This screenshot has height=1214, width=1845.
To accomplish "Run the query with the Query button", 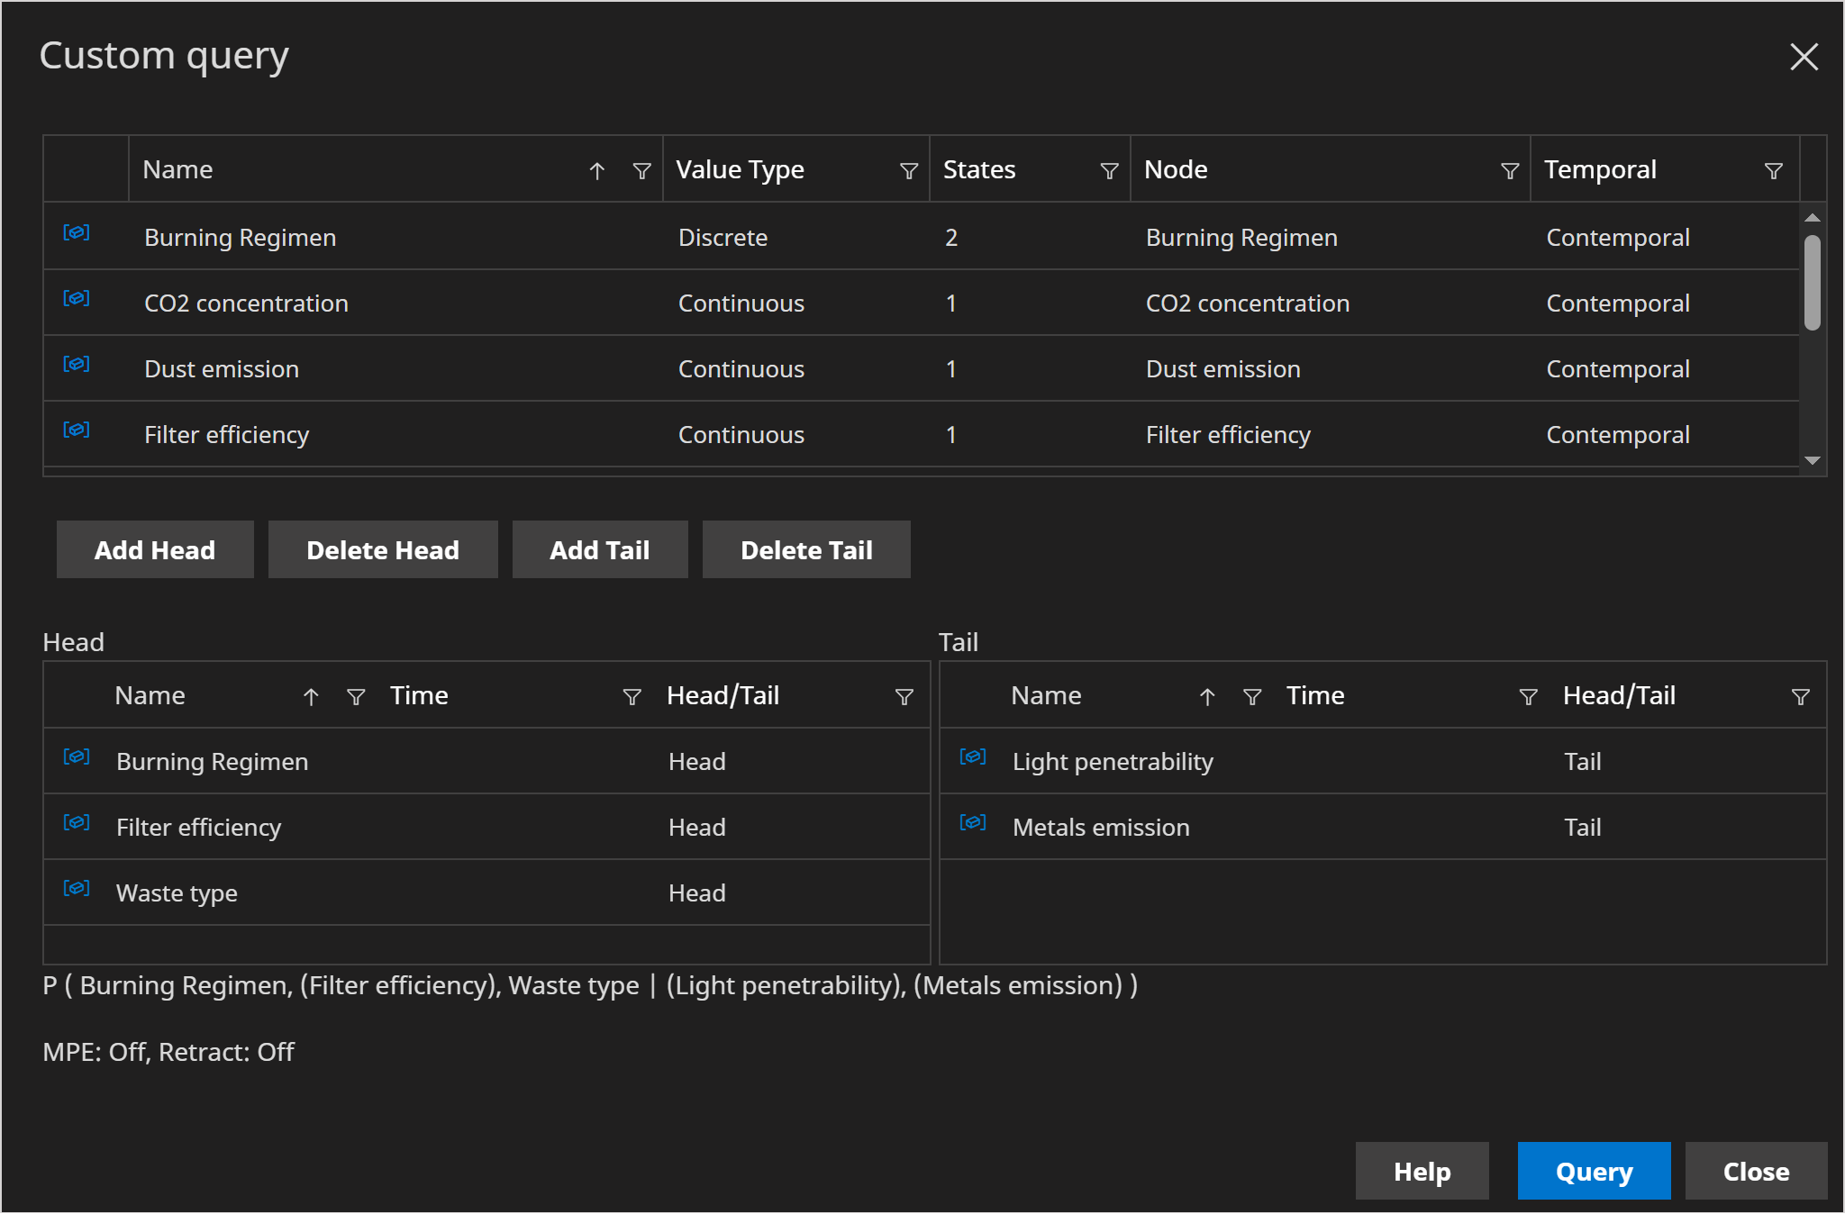I will click(1593, 1171).
